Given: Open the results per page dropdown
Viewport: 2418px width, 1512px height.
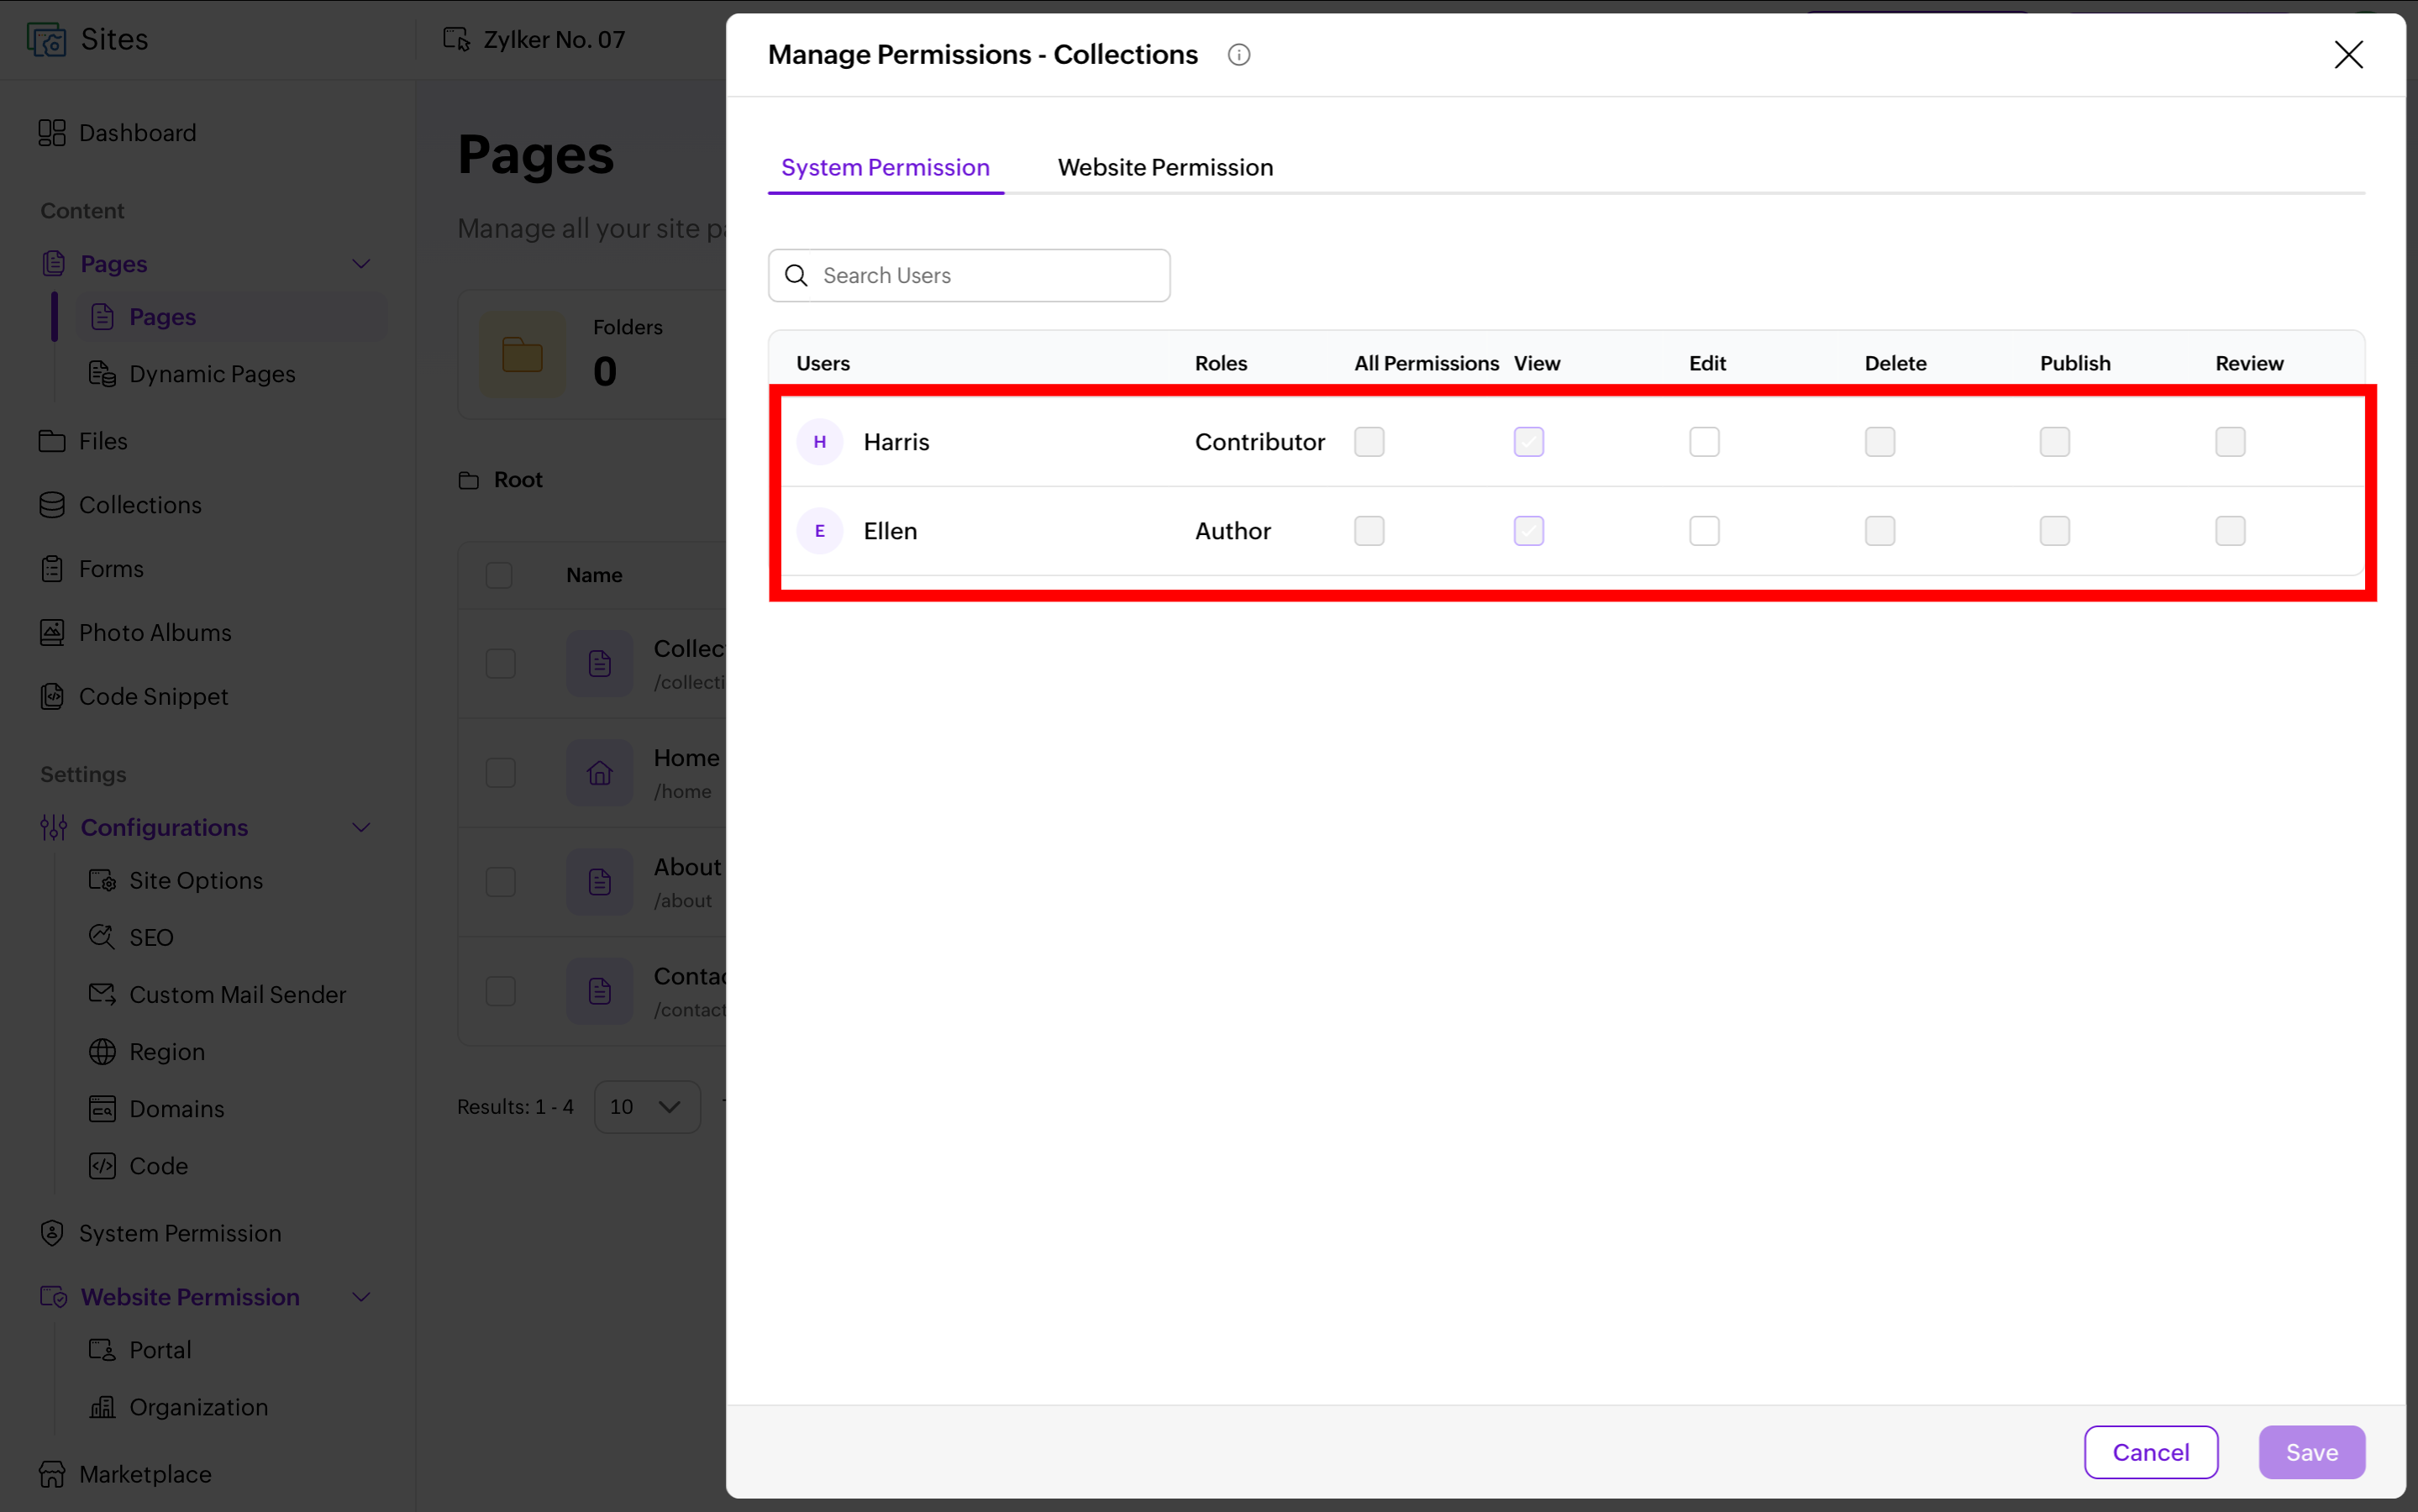Looking at the screenshot, I should (x=647, y=1107).
